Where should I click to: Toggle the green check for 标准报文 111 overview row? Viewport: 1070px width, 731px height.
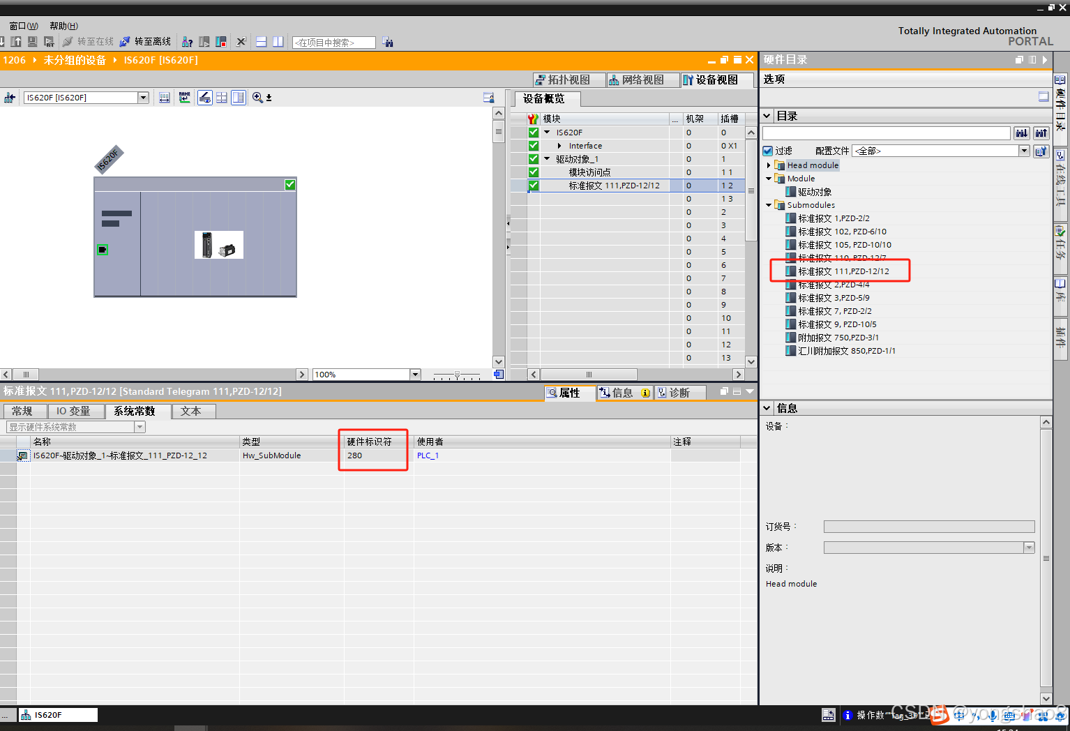click(534, 186)
